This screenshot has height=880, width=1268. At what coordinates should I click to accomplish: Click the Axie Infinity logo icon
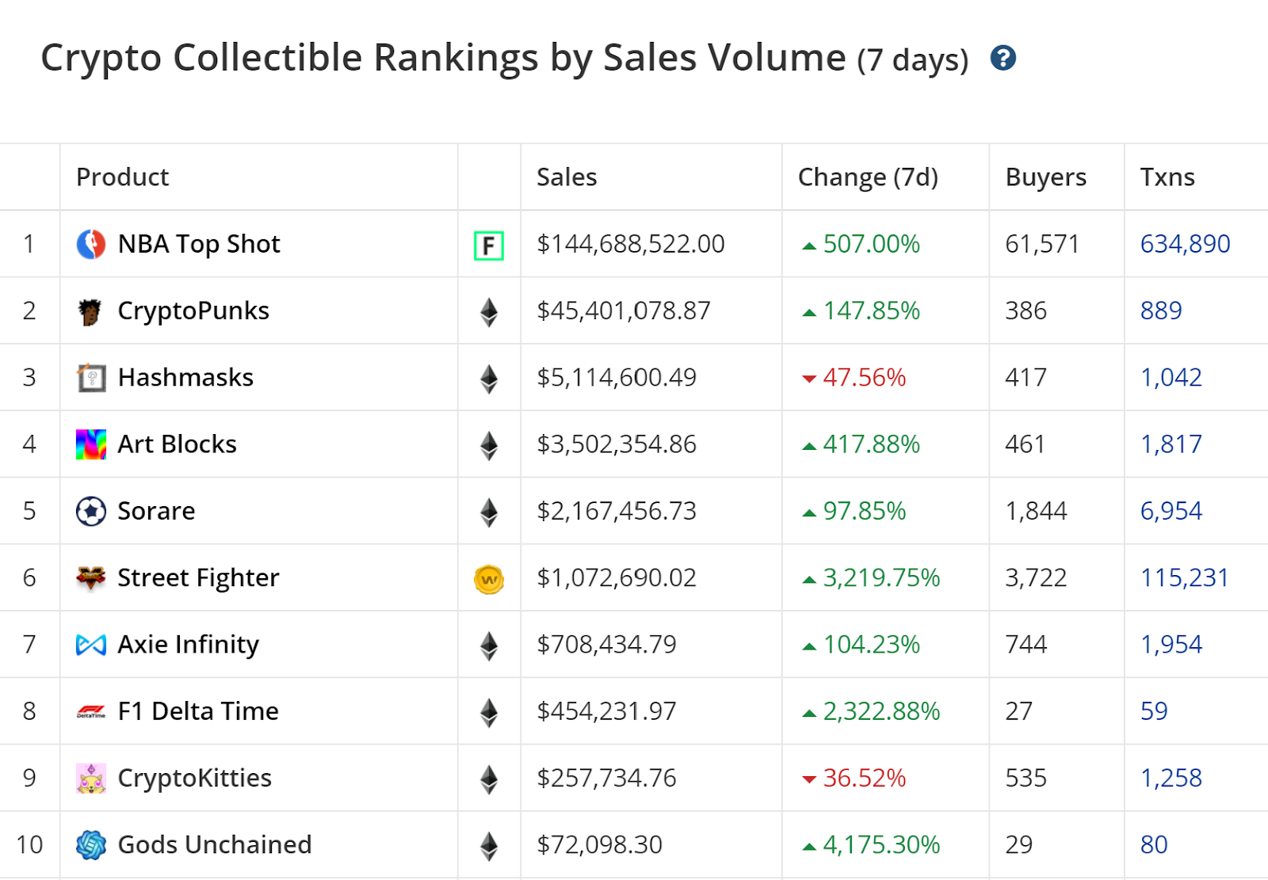pos(91,645)
